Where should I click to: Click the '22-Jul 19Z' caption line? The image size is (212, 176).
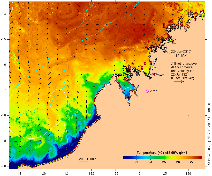(x=179, y=75)
